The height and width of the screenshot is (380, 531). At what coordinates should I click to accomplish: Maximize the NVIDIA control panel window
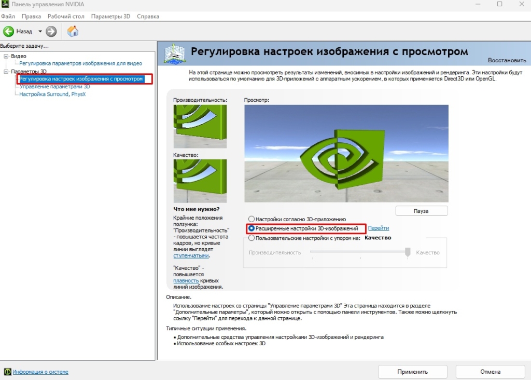[x=499, y=4]
